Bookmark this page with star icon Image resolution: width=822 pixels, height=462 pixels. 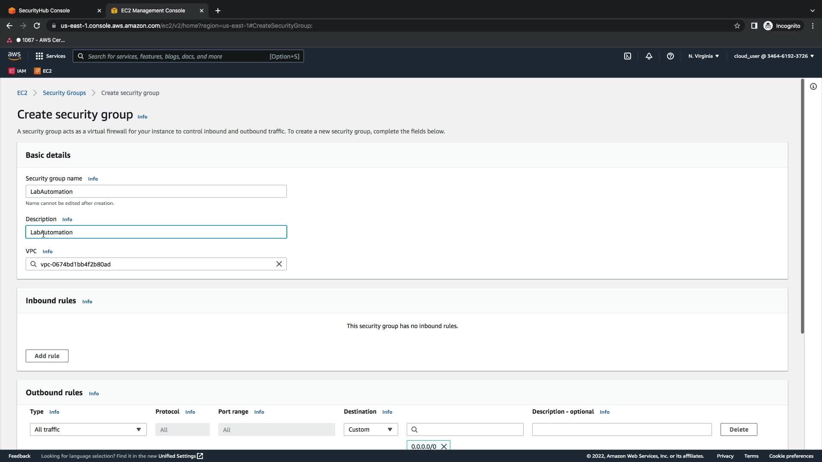[737, 26]
